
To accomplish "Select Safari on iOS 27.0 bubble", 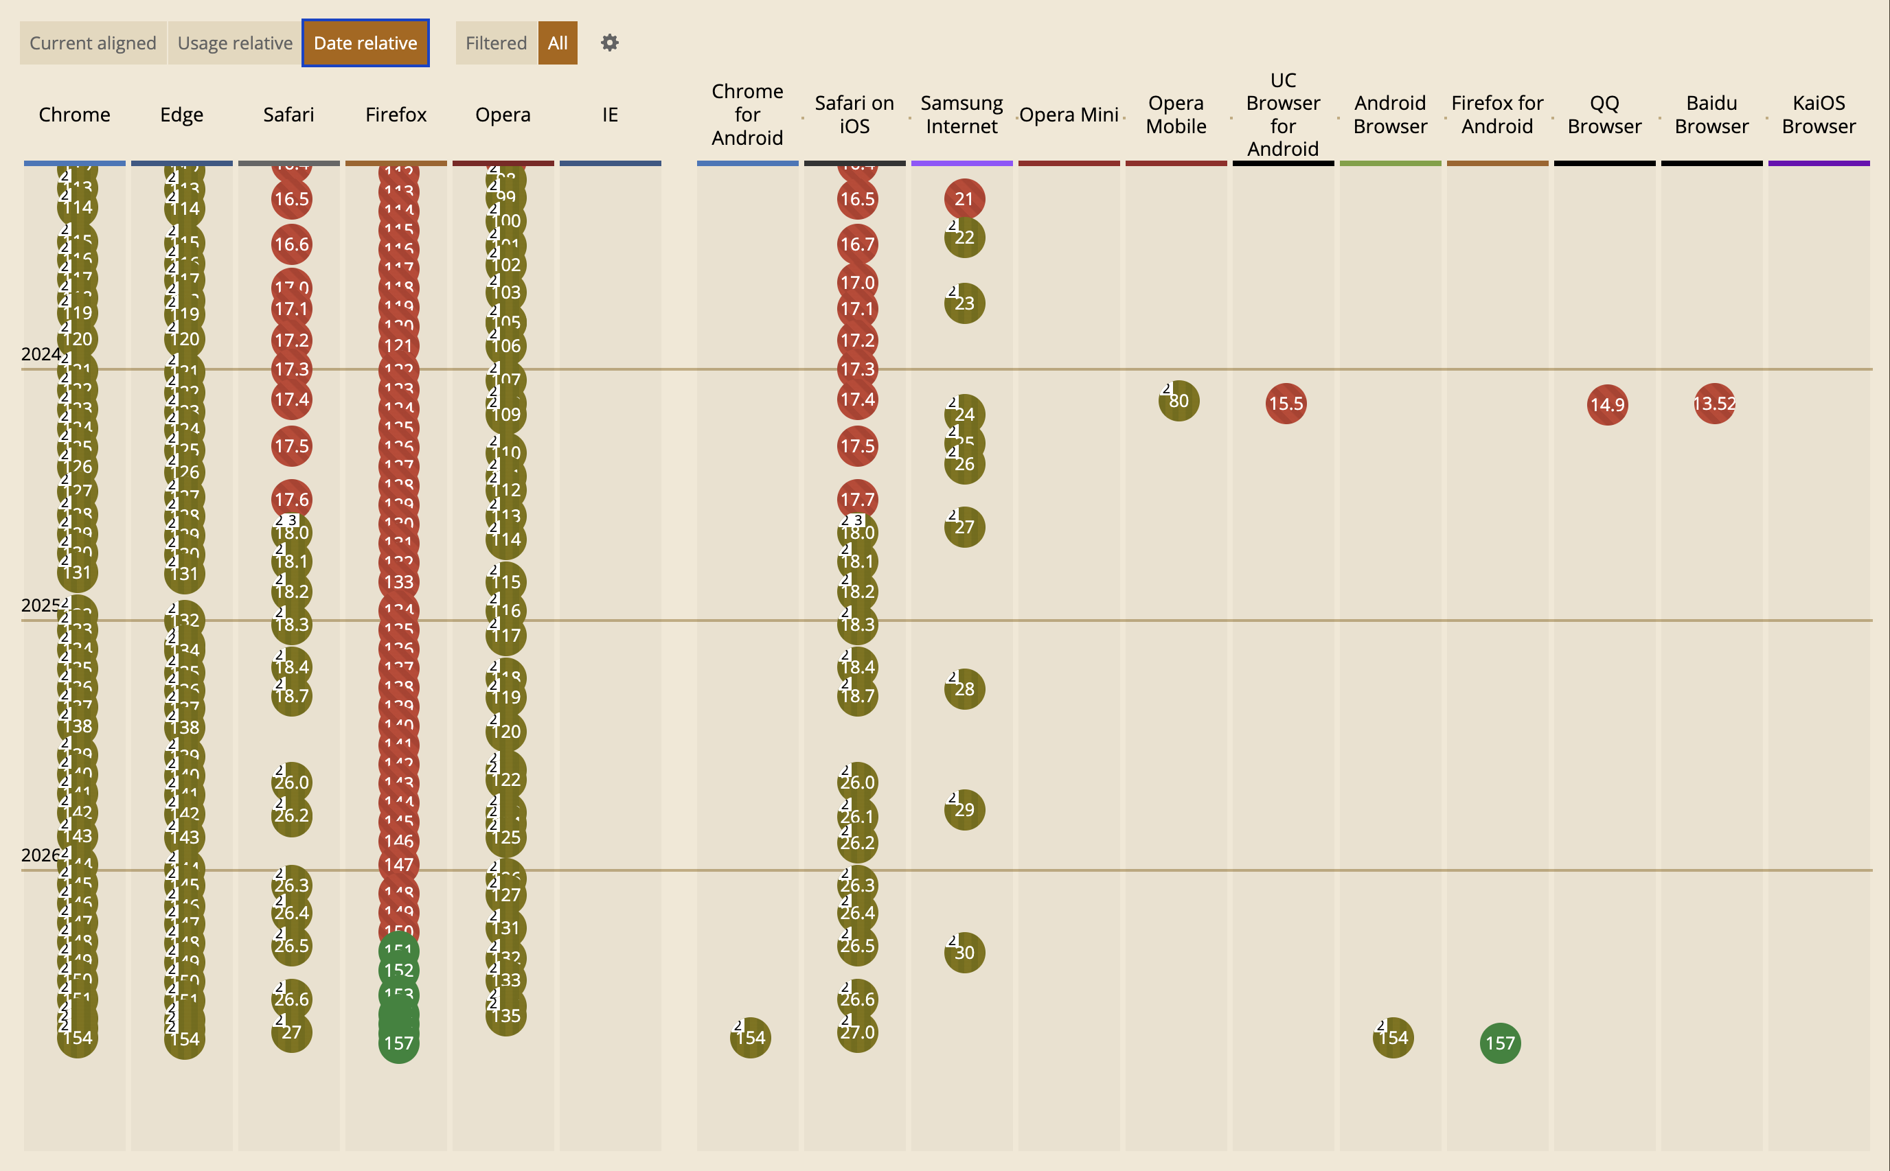I will (857, 1032).
